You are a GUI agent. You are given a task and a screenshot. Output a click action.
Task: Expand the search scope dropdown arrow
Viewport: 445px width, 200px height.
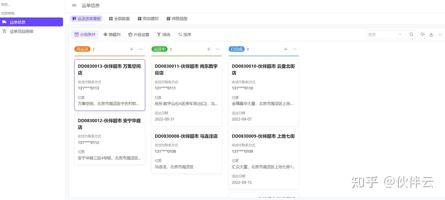[400, 34]
